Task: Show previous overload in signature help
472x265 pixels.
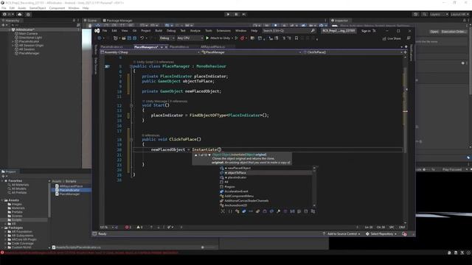Action: coord(196,155)
